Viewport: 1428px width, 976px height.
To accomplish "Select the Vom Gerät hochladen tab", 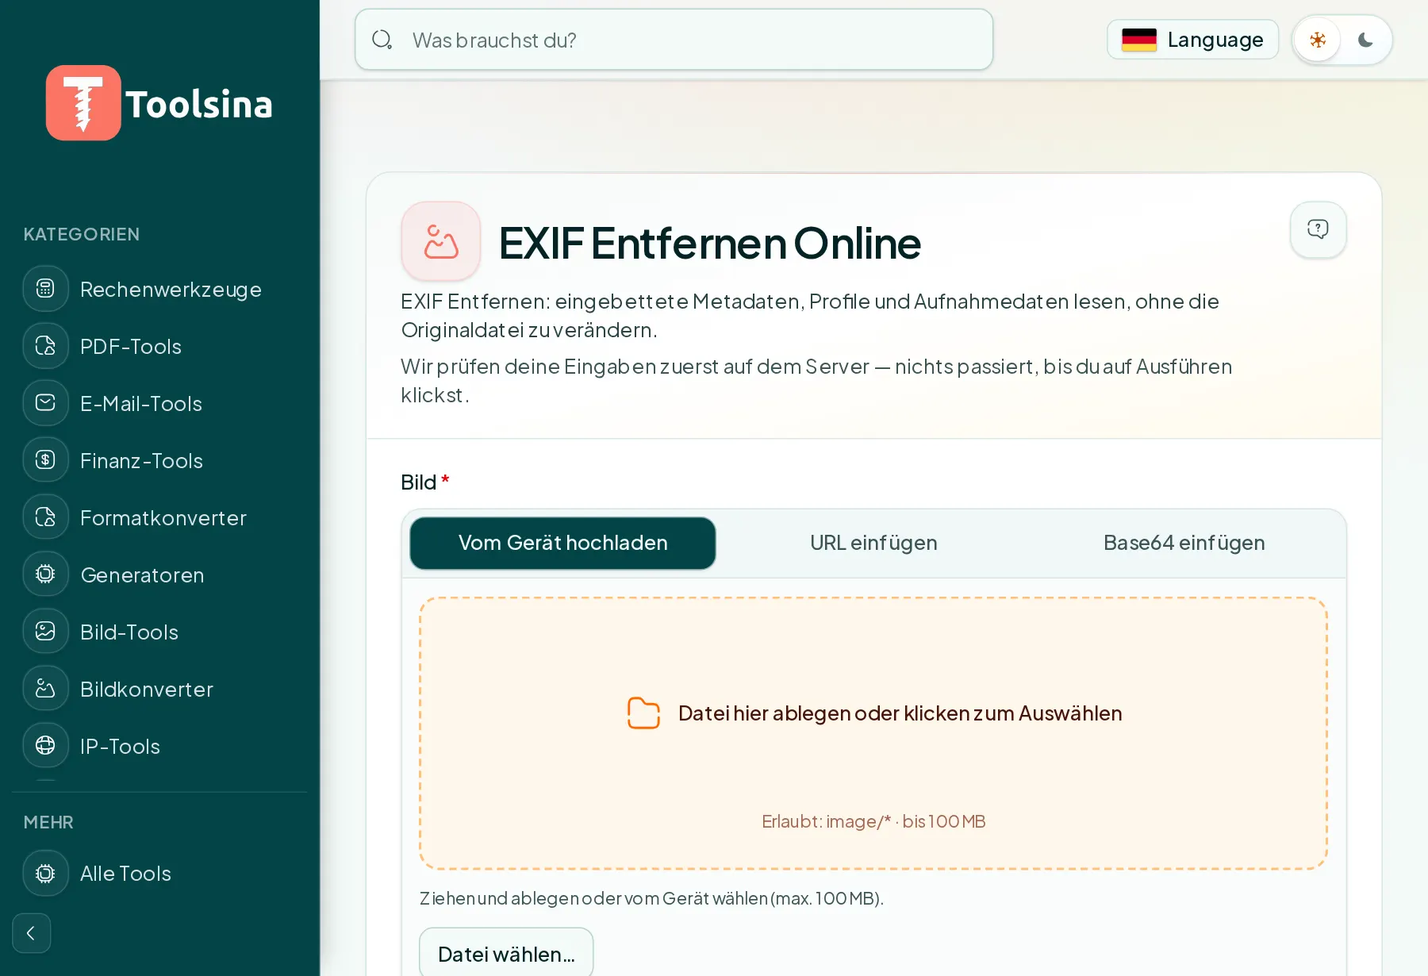I will click(x=562, y=543).
